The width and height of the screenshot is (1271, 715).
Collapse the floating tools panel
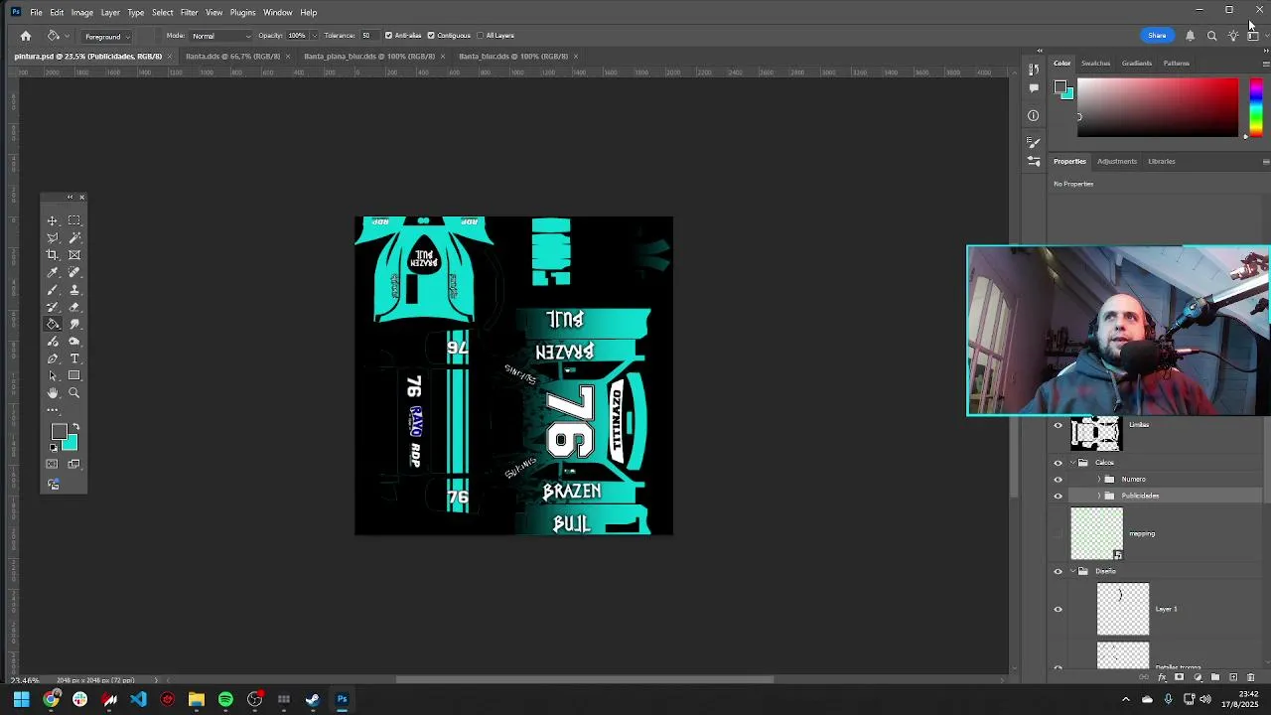[70, 197]
